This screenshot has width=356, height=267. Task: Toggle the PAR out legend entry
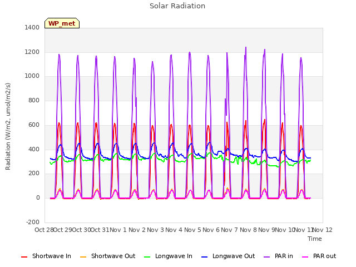point(319,256)
